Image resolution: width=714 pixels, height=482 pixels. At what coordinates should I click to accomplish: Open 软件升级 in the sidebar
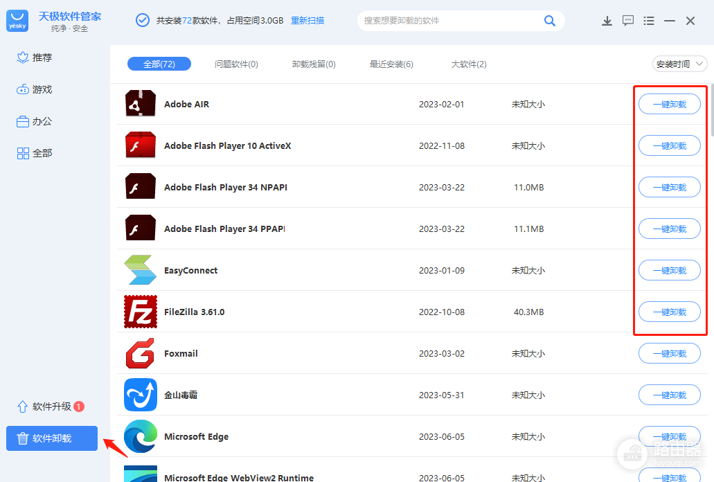[51, 407]
